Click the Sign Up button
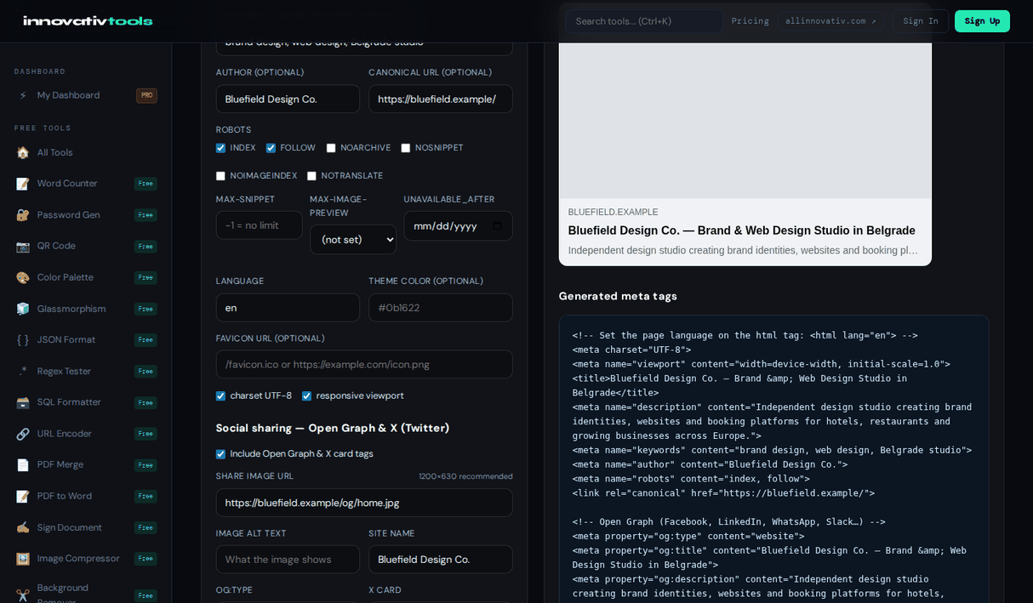 982,21
